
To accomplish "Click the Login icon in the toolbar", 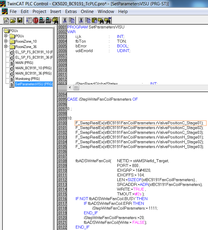I will [42, 20].
